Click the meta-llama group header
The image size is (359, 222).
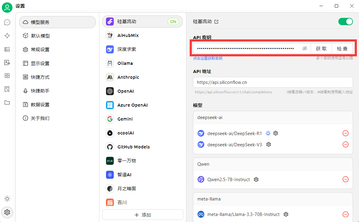click(273, 199)
